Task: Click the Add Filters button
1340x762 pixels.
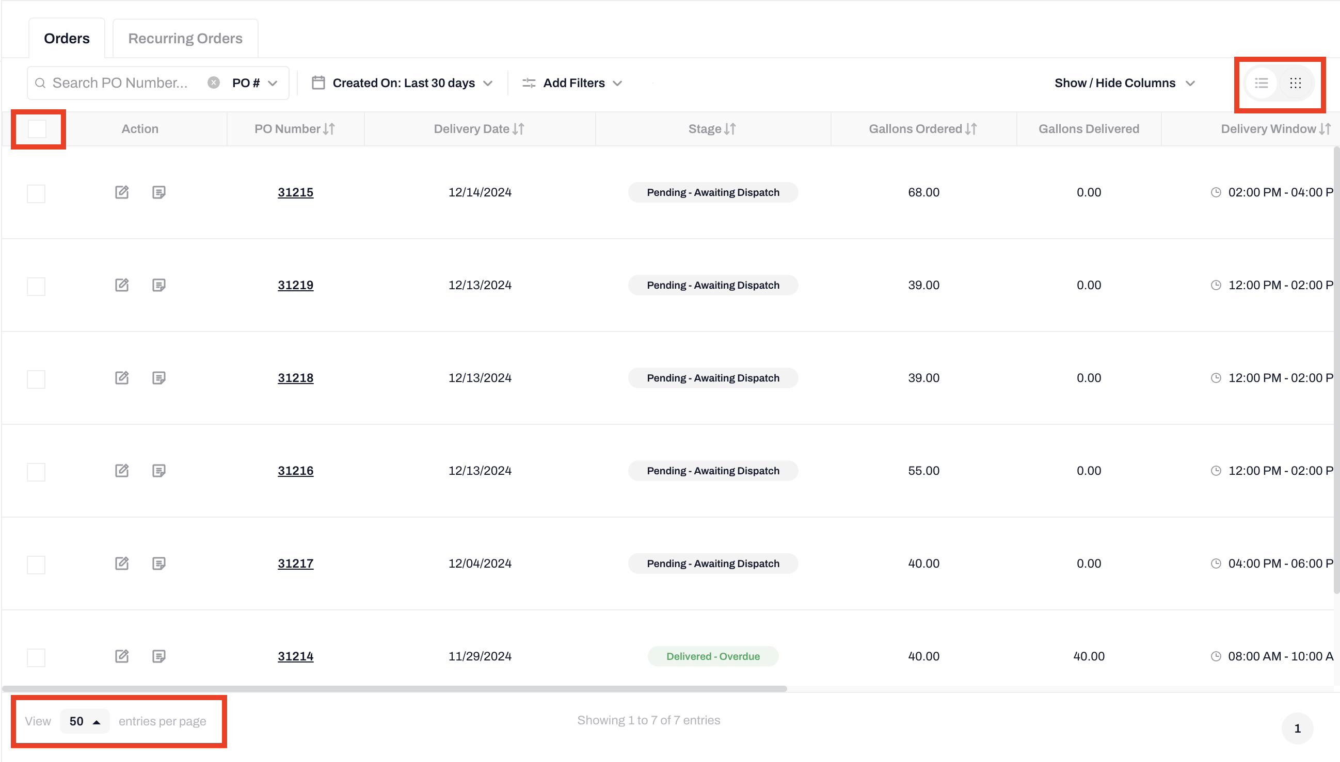Action: click(572, 82)
